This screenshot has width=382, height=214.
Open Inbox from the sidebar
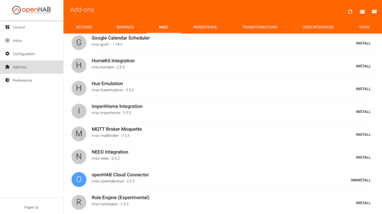point(17,41)
